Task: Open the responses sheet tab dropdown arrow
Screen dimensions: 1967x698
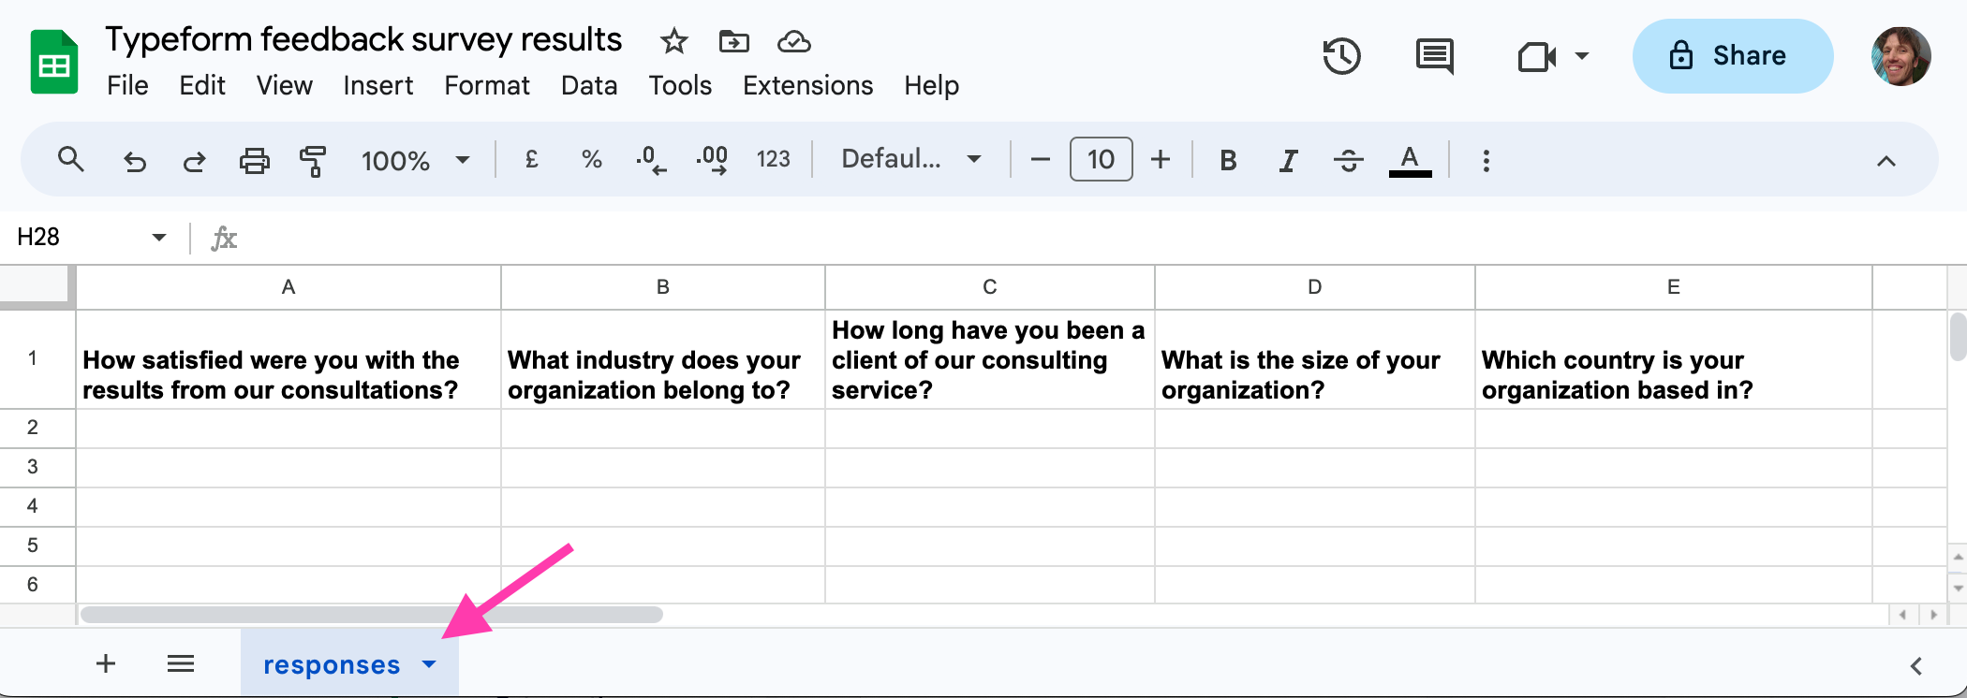Action: click(x=429, y=664)
